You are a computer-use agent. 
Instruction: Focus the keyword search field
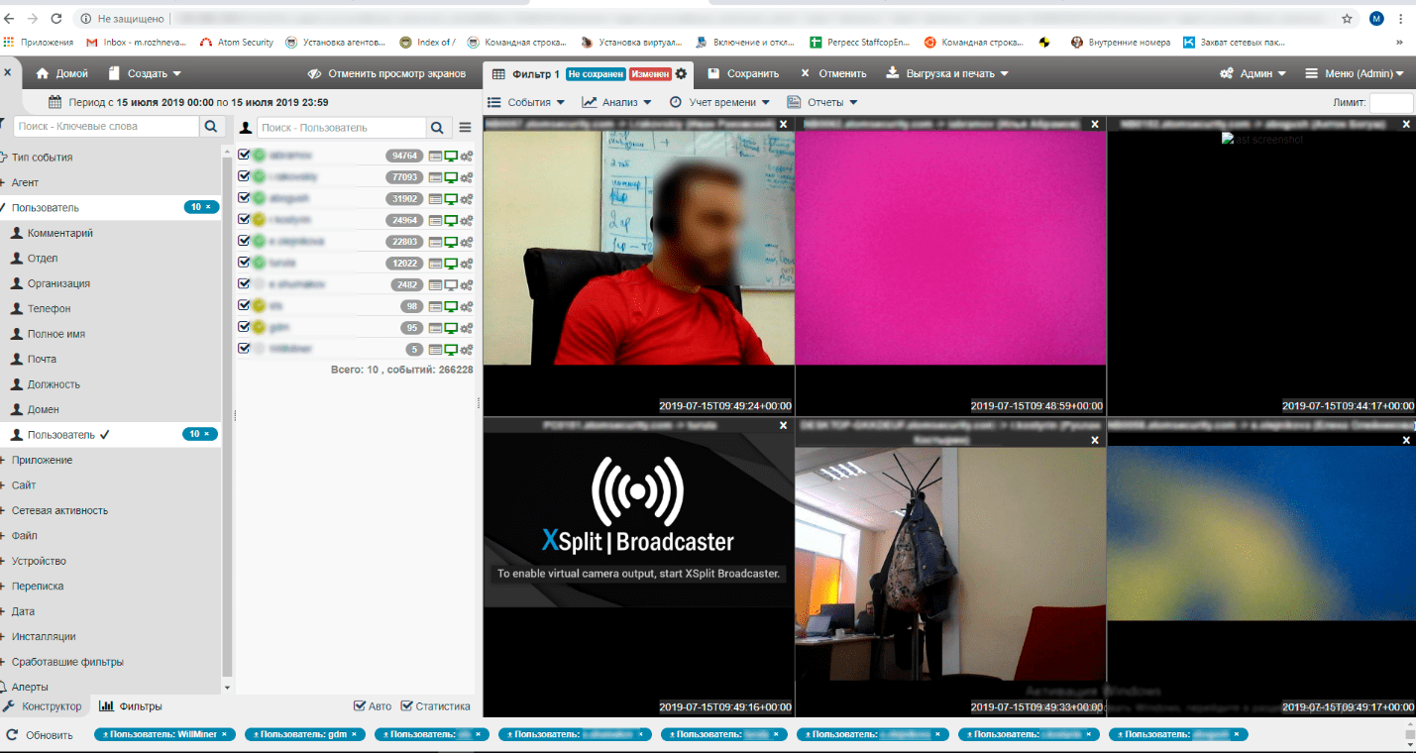(x=107, y=127)
